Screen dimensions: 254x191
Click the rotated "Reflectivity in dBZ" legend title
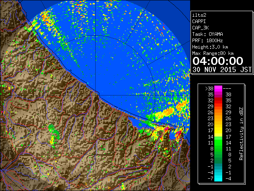pos(241,134)
